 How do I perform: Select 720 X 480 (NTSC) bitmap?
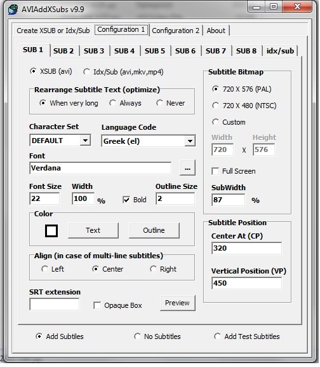pyautogui.click(x=244, y=106)
